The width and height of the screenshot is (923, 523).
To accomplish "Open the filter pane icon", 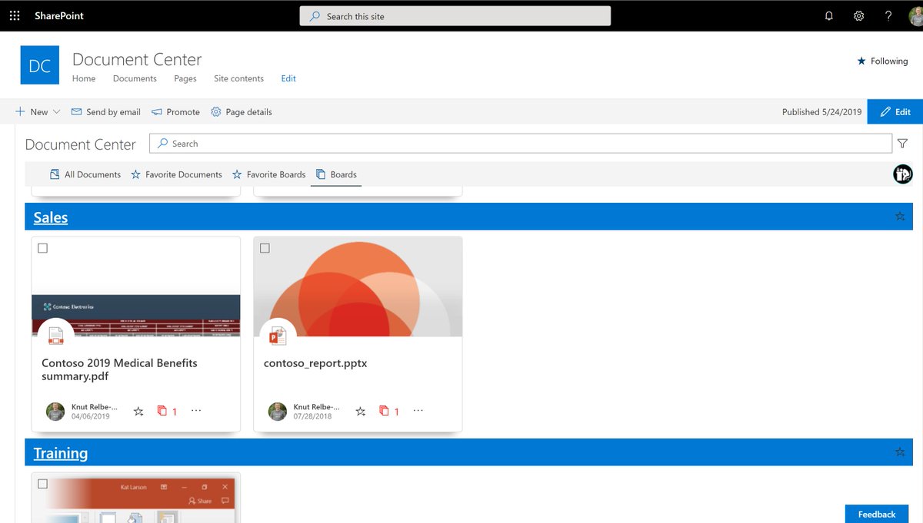I will point(902,144).
